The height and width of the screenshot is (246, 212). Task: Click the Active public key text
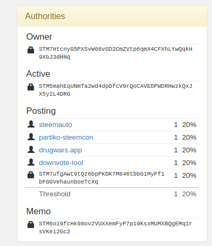(116, 90)
